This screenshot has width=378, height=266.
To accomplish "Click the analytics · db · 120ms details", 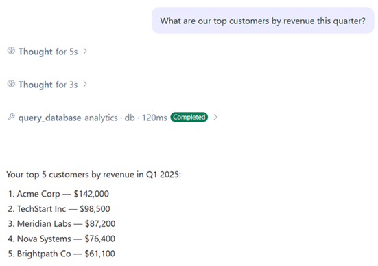I will coord(126,118).
